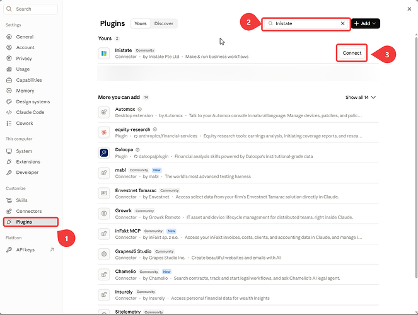Open the equity-research plugin entry
Image resolution: width=418 pixels, height=315 pixels.
(x=238, y=132)
